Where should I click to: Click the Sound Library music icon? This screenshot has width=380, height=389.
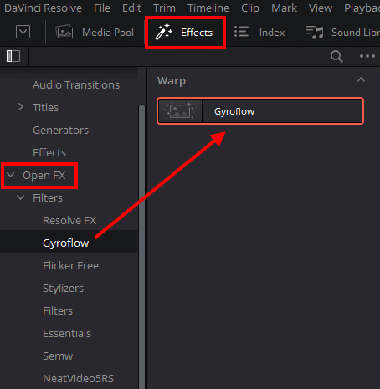[314, 32]
